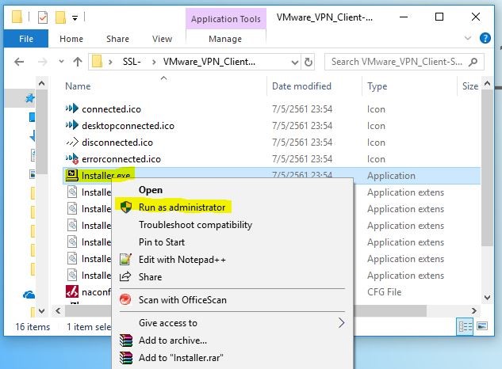Open the address bar history dropdown
502x369 pixels.
click(294, 62)
